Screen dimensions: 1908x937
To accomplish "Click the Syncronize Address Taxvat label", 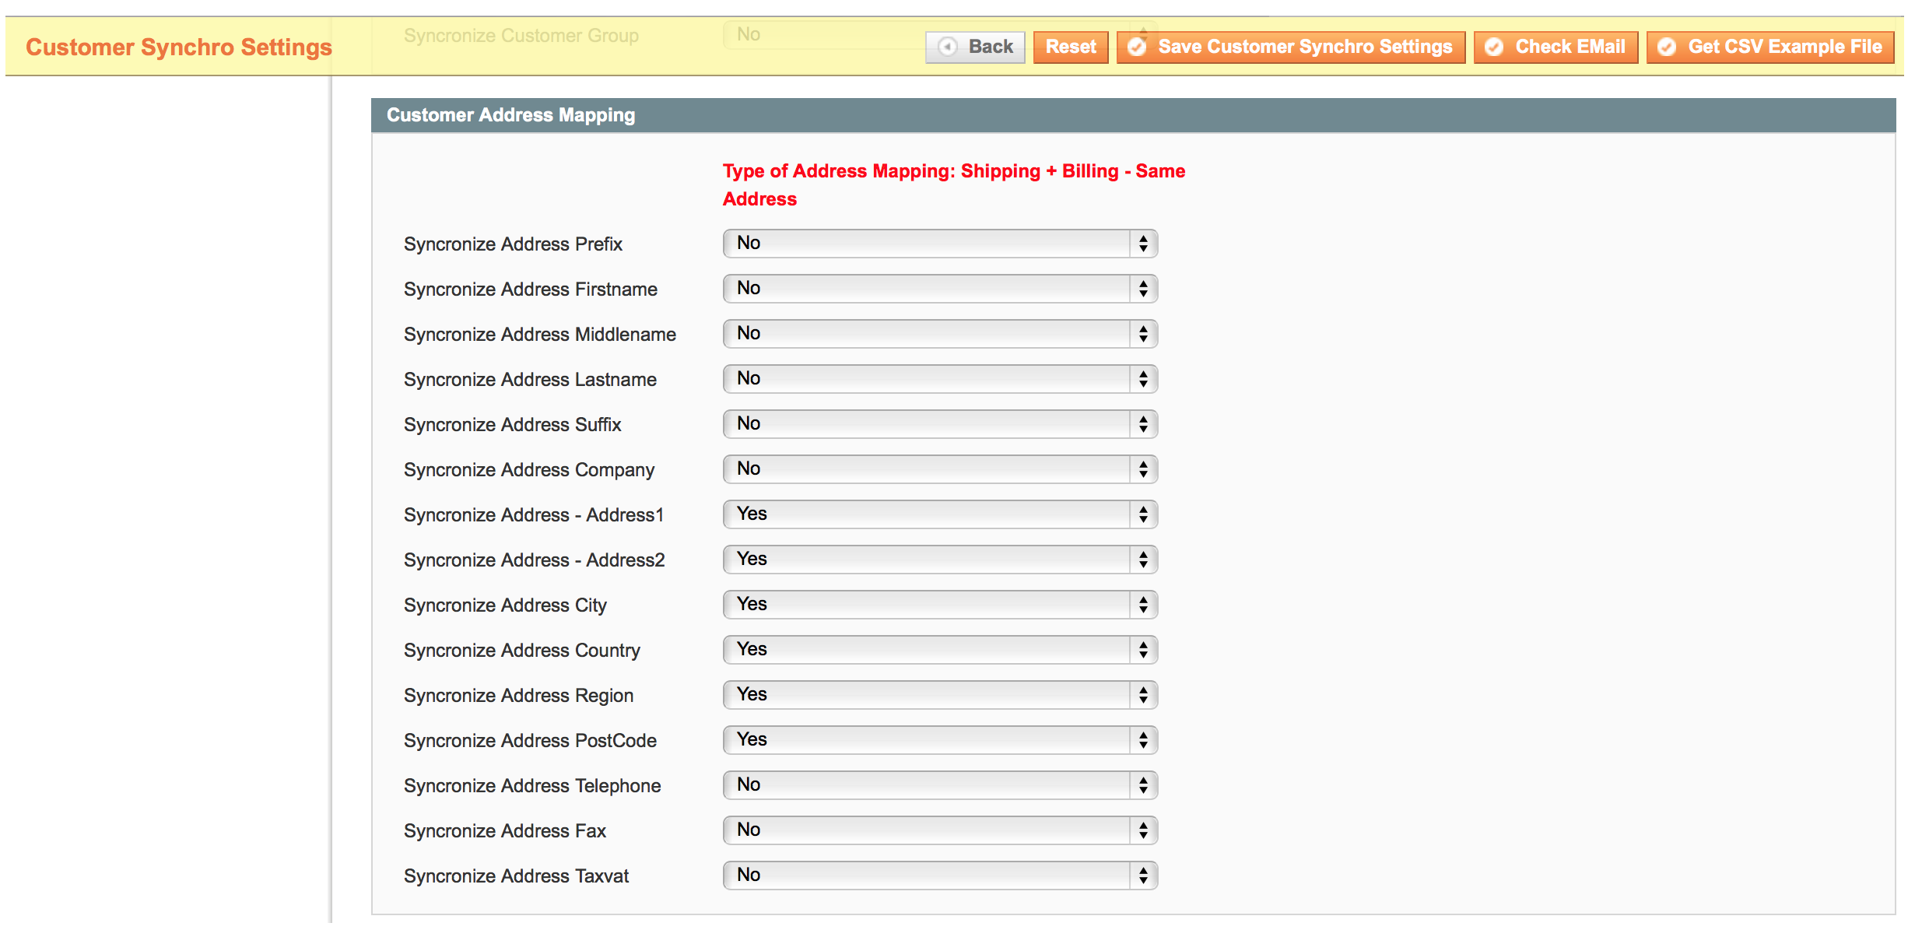I will tap(516, 876).
